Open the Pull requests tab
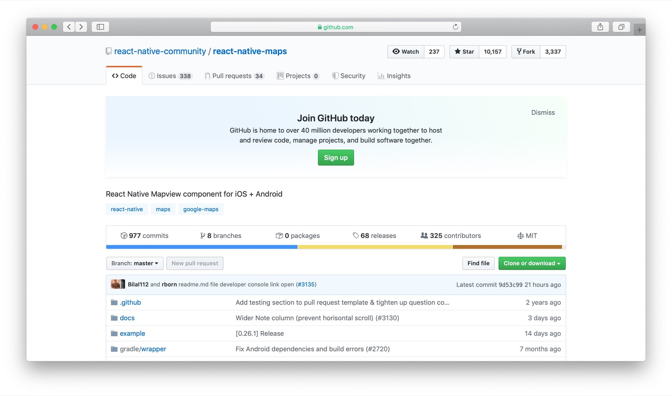672x396 pixels. pos(234,76)
